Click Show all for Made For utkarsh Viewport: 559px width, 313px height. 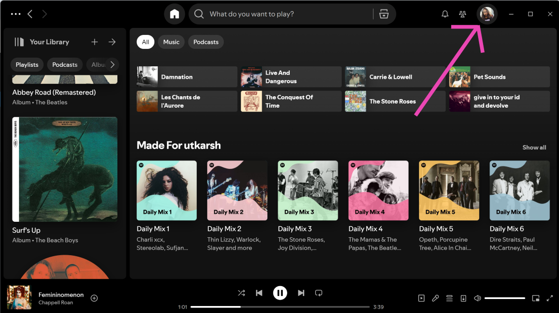click(534, 148)
